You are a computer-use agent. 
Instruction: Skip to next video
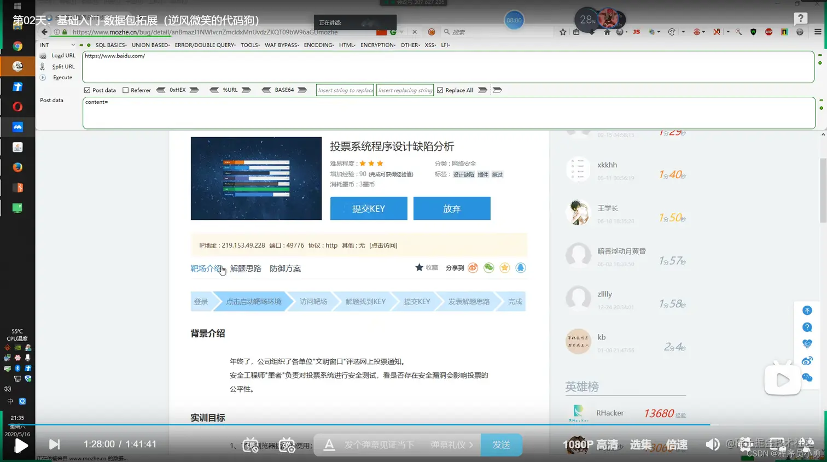pos(55,445)
